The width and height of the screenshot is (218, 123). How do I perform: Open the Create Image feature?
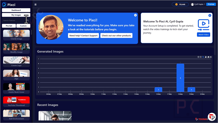[x=16, y=35]
